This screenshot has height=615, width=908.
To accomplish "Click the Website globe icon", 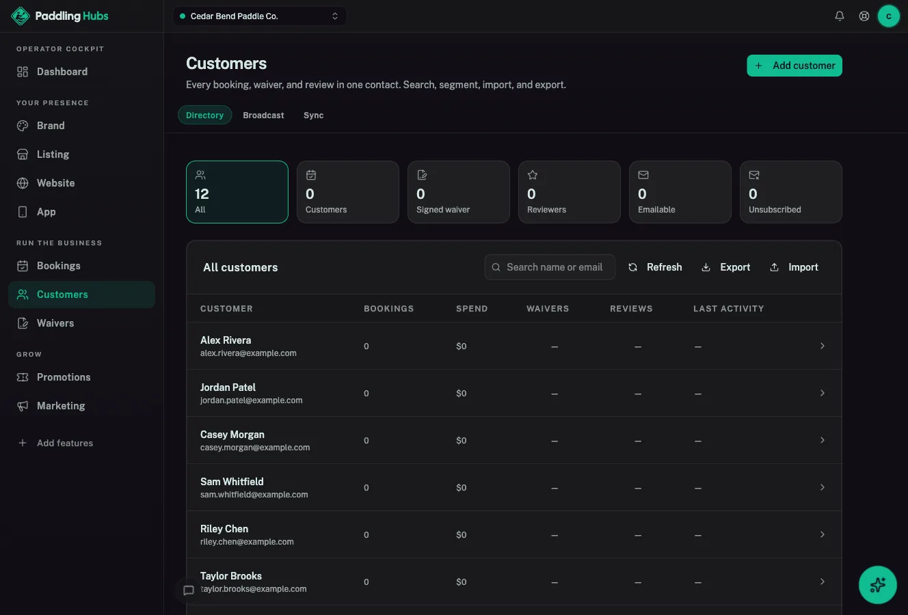I will pos(23,183).
